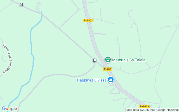
Task: Open the Materials Sa Talaïa green pin
Action: click(108, 60)
